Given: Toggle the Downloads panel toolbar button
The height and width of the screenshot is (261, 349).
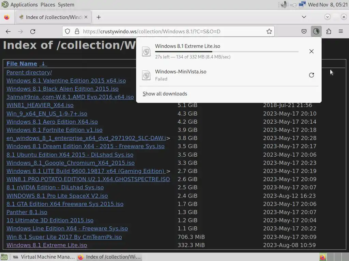Looking at the screenshot, I should (x=316, y=32).
